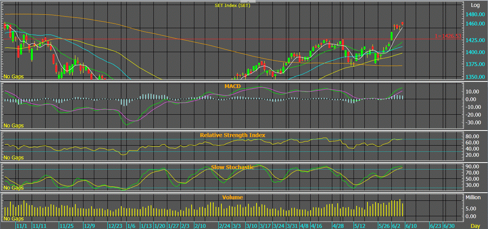
Task: Click the MACD panel title
Action: click(233, 86)
